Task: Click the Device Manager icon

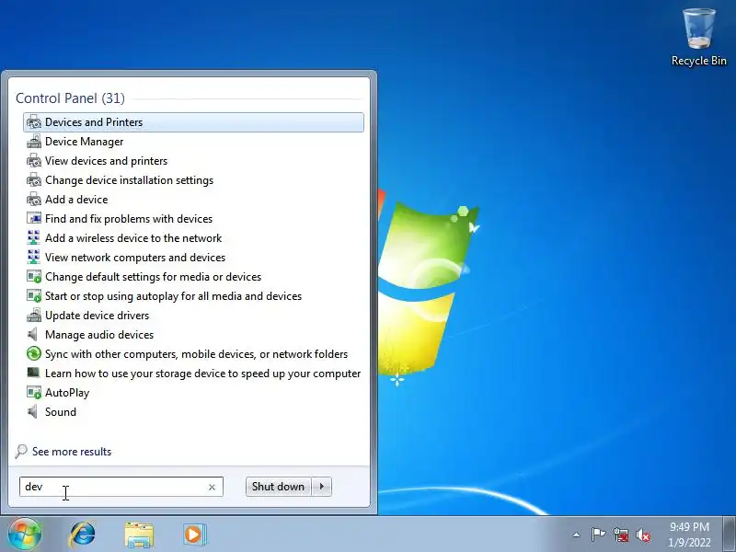Action: click(34, 142)
